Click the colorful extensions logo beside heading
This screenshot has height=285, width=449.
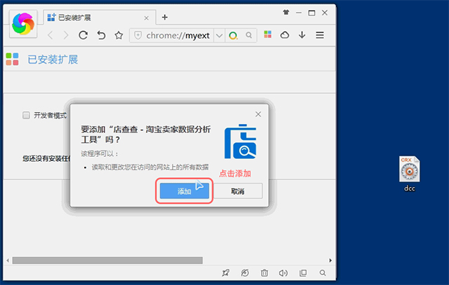pos(12,60)
